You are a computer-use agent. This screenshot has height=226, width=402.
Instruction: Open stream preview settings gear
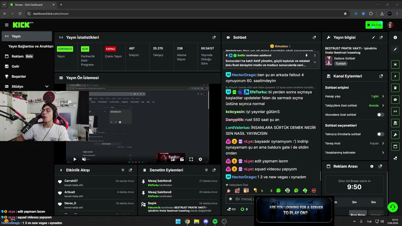point(200,159)
